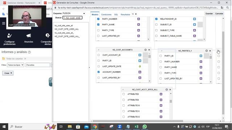Open the Anuncios megaphone icon
The image size is (232, 130).
pos(29,35)
